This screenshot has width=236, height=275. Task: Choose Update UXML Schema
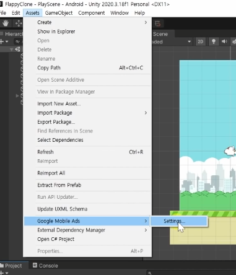click(87, 209)
